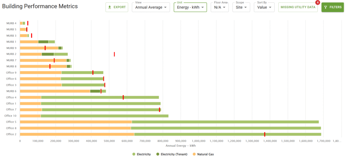Expand the Unit Energy - kWh dropdown
This screenshot has width=345, height=156.
coord(190,7)
